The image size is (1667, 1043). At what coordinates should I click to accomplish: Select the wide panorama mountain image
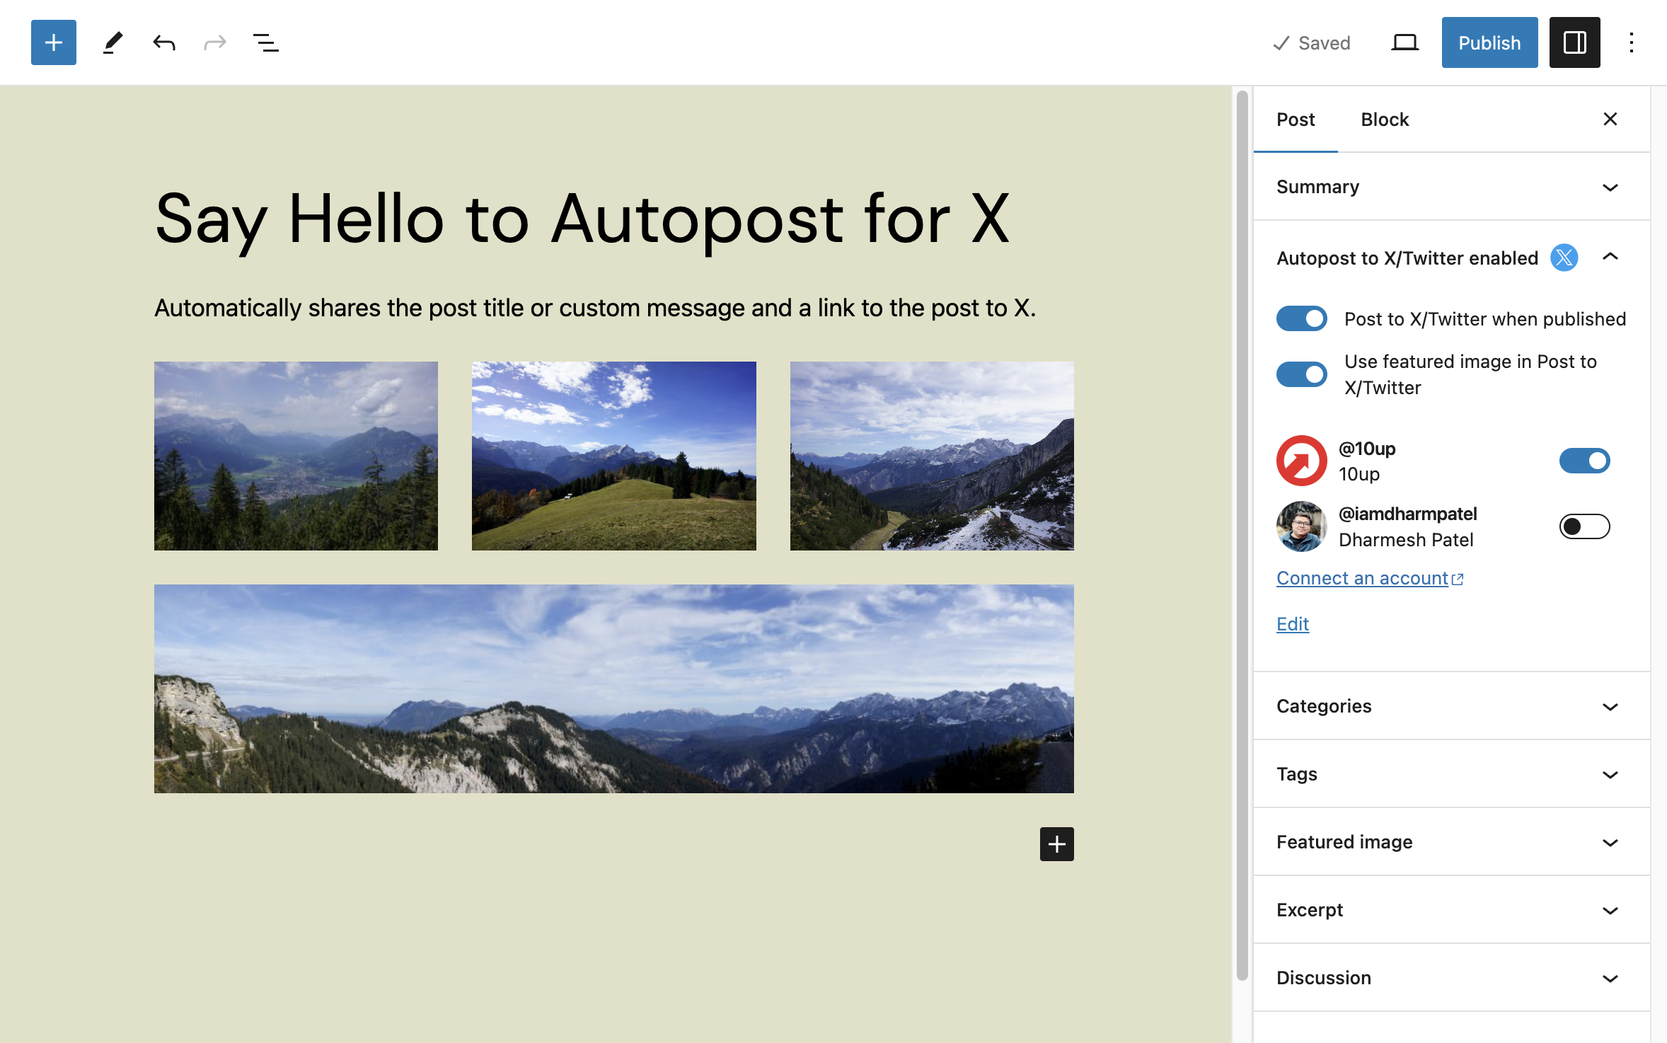pyautogui.click(x=613, y=688)
